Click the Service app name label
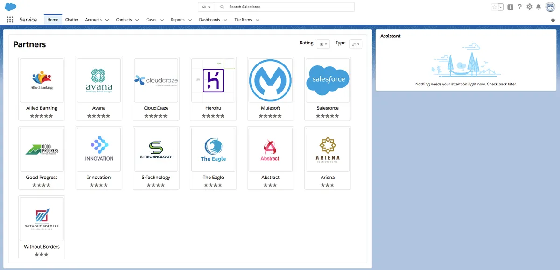 pyautogui.click(x=28, y=20)
